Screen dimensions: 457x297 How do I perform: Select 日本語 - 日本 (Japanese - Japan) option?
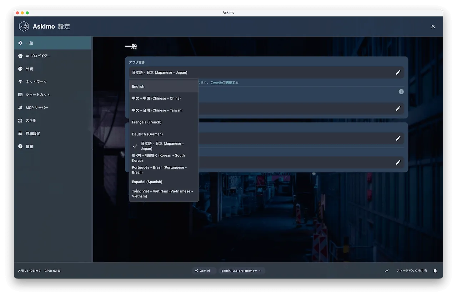164,146
